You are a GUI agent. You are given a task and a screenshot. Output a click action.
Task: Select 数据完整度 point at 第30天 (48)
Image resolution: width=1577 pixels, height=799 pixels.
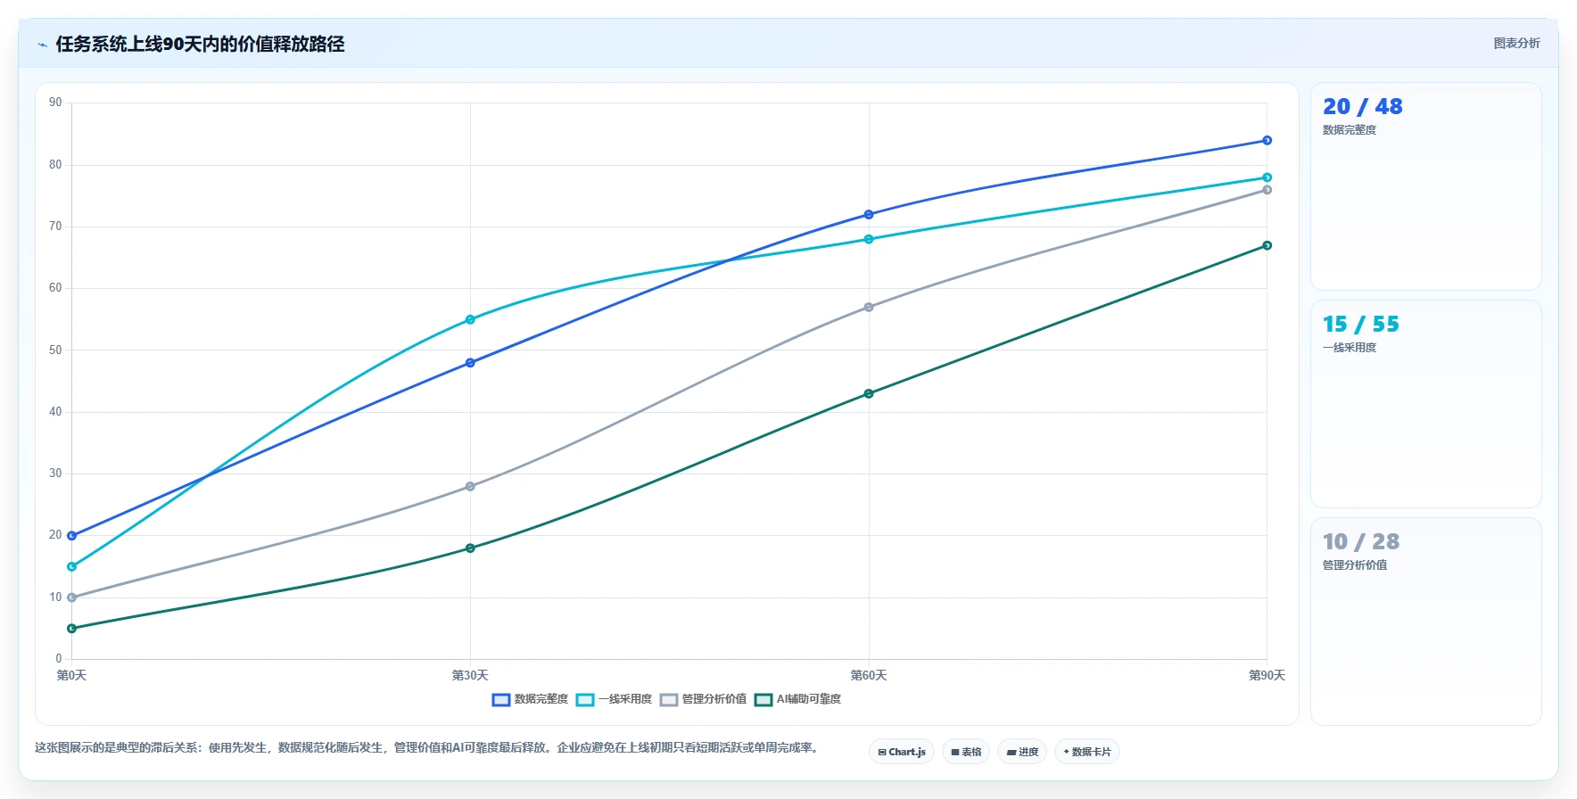click(x=470, y=363)
